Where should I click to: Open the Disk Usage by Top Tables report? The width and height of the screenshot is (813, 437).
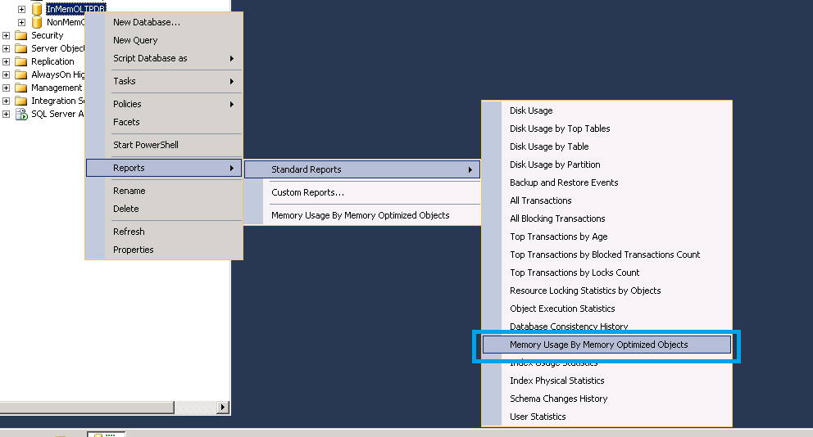(x=560, y=128)
